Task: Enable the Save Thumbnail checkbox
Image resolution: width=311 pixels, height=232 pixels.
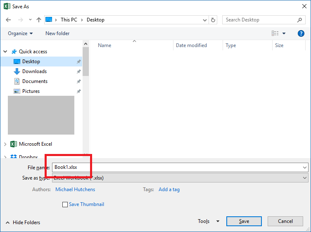Action: coord(65,204)
